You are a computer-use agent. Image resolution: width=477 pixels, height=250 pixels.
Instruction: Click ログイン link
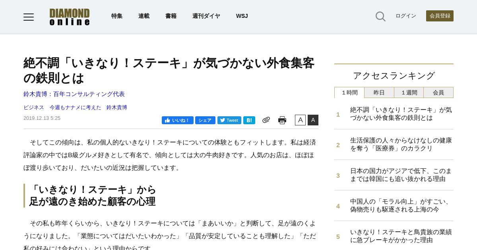tap(406, 16)
